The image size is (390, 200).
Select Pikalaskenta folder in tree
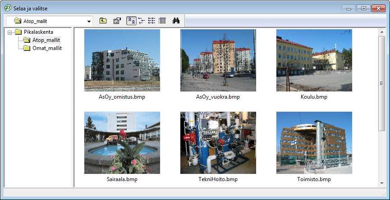tap(38, 32)
